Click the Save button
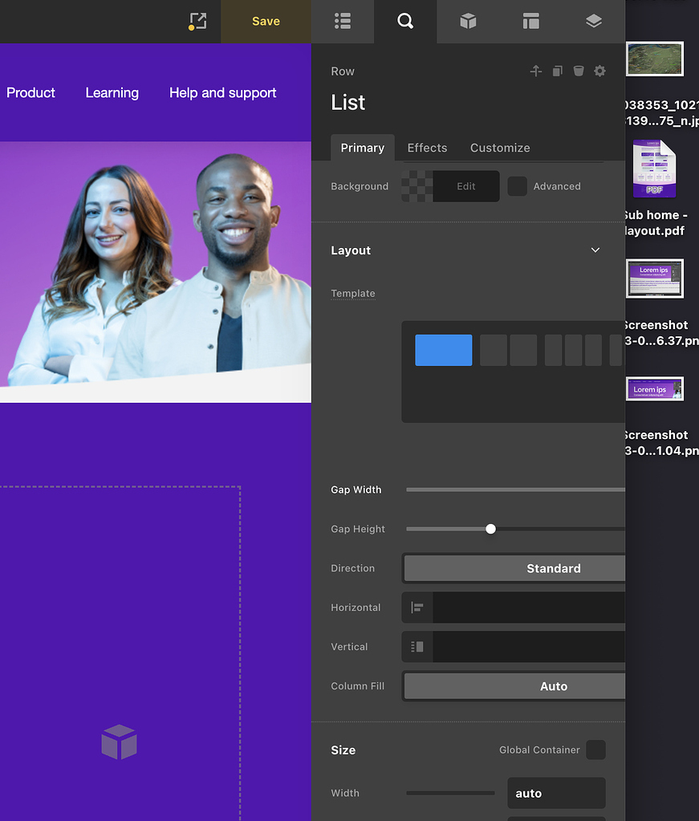Image resolution: width=699 pixels, height=821 pixels. (x=266, y=21)
